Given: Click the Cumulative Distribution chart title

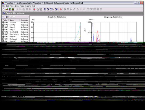Looking at the screenshot, I should 57,17.
